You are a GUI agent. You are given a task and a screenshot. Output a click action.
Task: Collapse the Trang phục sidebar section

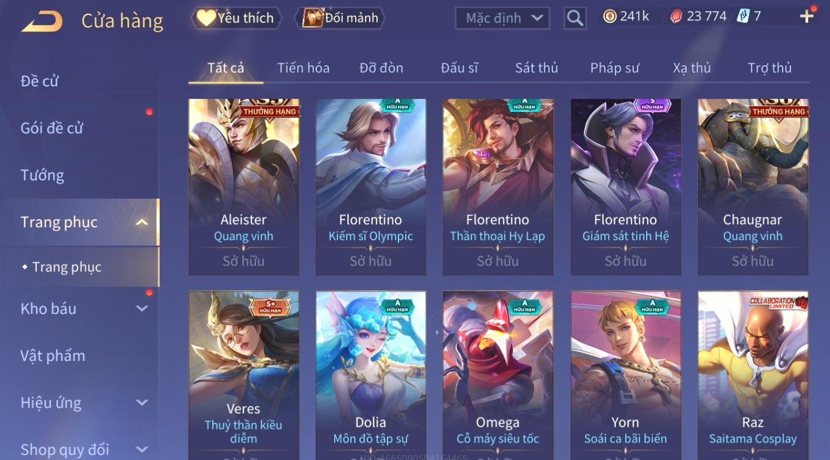click(x=142, y=222)
